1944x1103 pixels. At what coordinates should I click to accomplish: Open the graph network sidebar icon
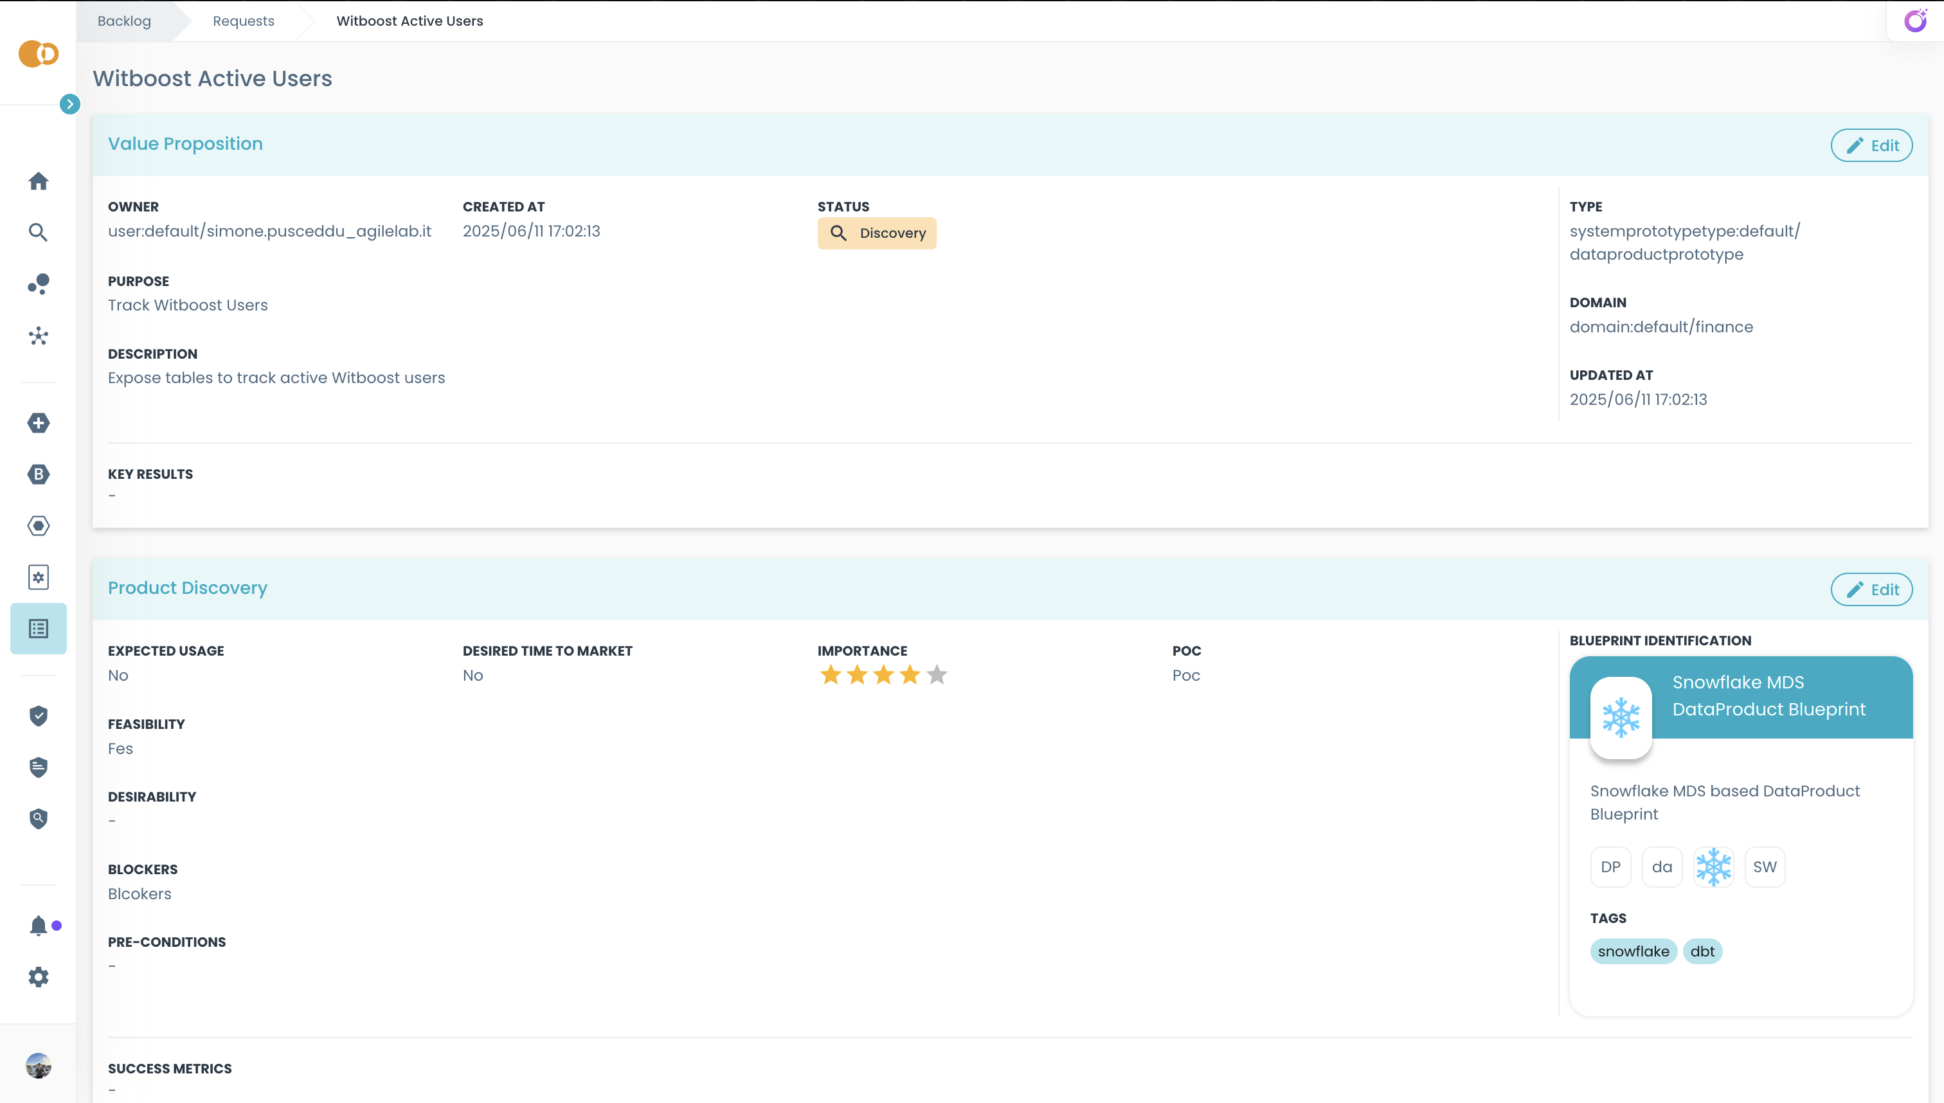tap(39, 336)
